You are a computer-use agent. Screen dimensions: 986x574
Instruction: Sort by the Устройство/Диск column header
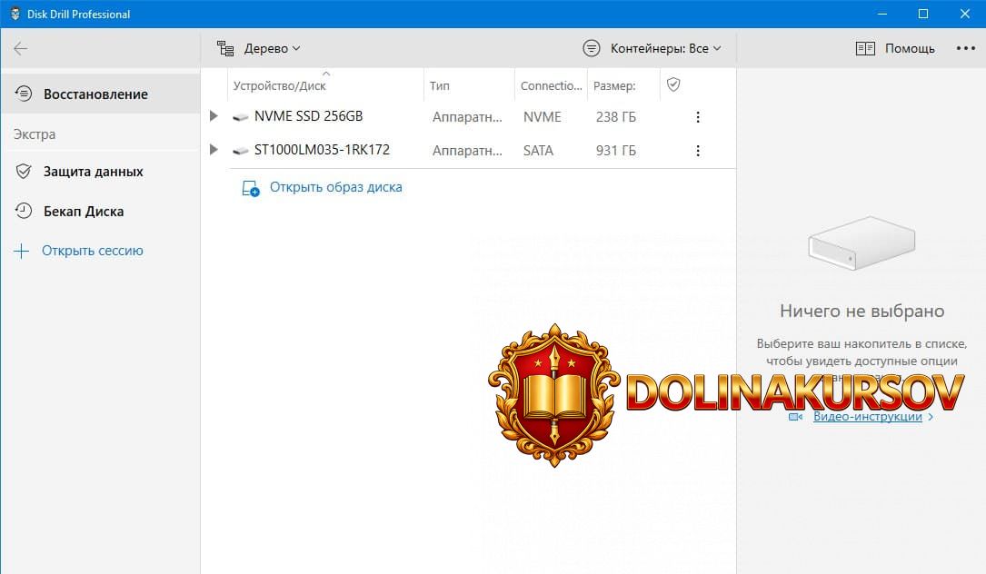coord(279,86)
